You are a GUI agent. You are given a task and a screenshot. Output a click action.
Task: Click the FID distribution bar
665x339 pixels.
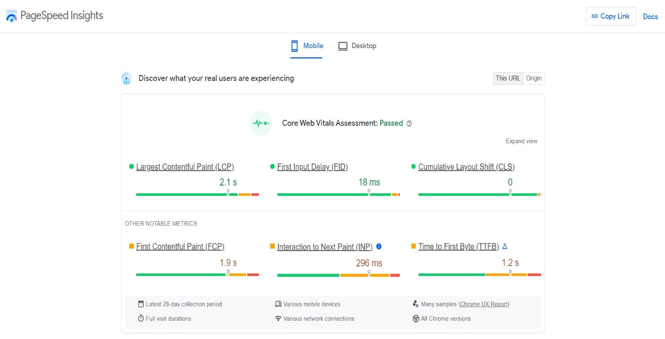coord(339,194)
